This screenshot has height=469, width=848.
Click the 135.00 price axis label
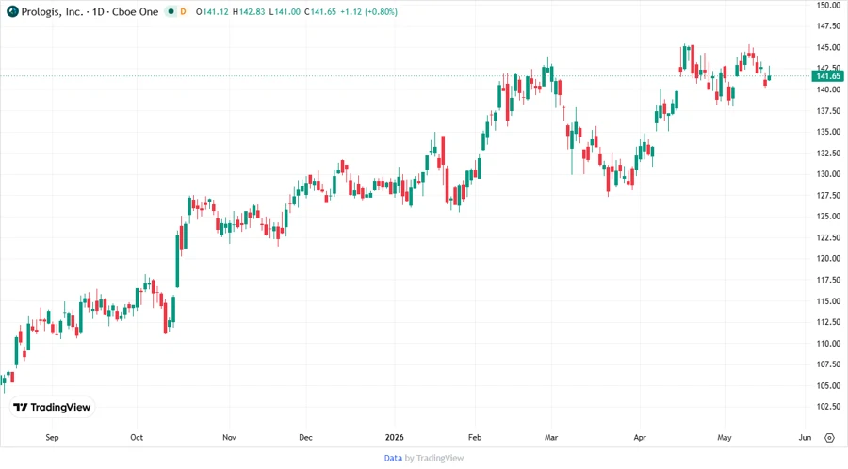[828, 132]
